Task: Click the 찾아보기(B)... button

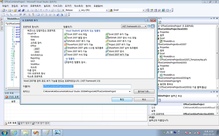Action: (x=144, y=91)
